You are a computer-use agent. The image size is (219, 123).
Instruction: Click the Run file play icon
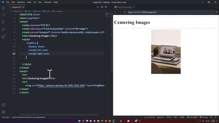pos(98,7)
